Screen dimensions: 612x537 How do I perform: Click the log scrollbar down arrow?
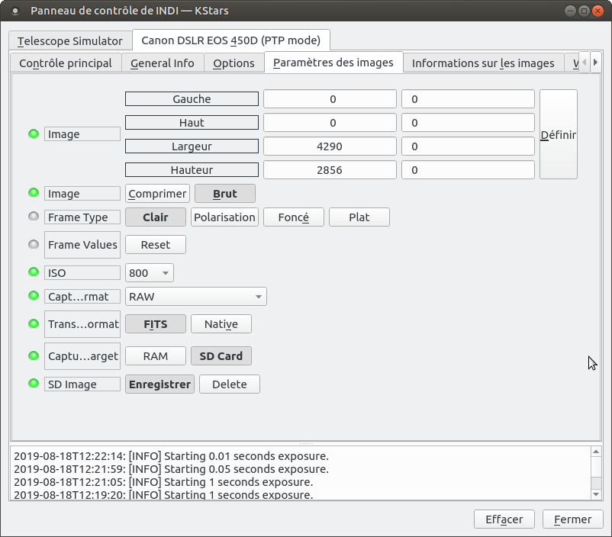point(596,494)
